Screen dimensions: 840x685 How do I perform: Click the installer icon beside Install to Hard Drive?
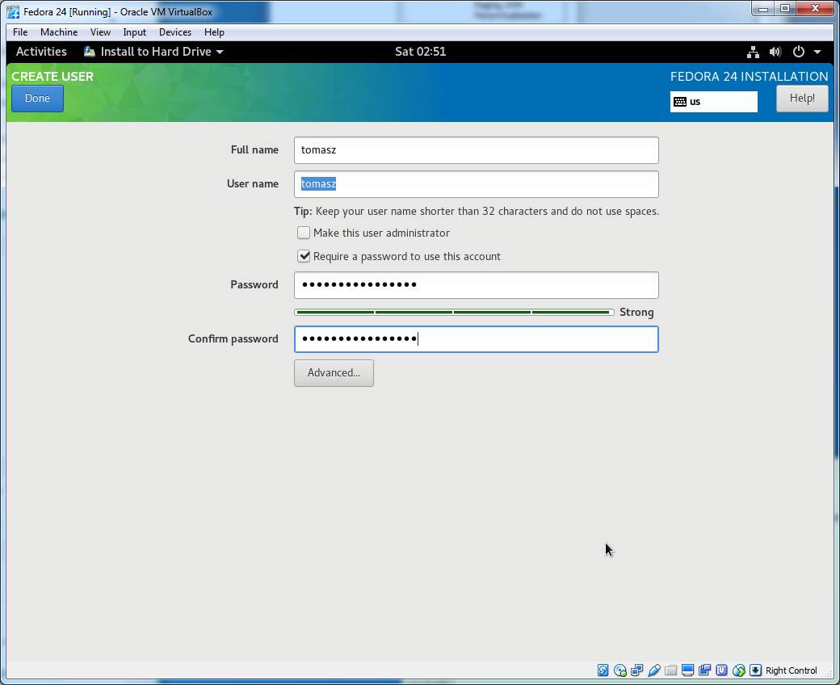click(x=90, y=52)
